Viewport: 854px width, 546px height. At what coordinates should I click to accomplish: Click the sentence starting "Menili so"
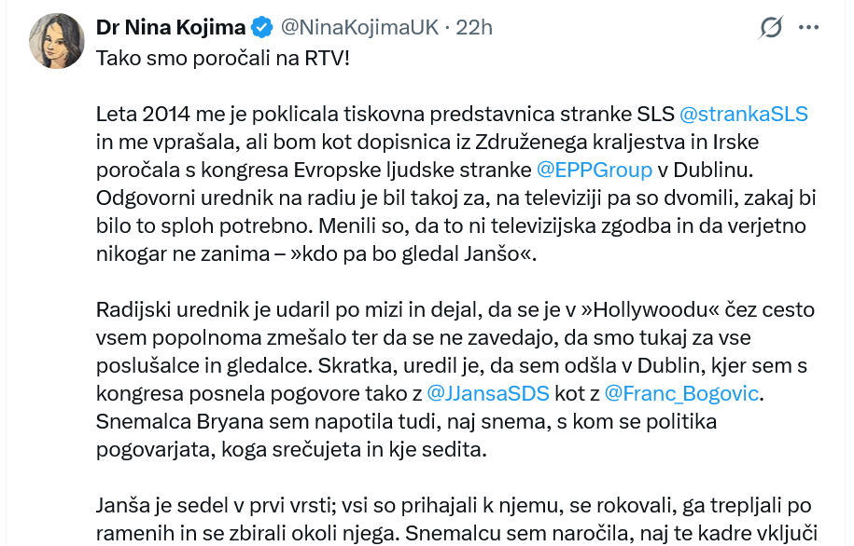click(448, 226)
